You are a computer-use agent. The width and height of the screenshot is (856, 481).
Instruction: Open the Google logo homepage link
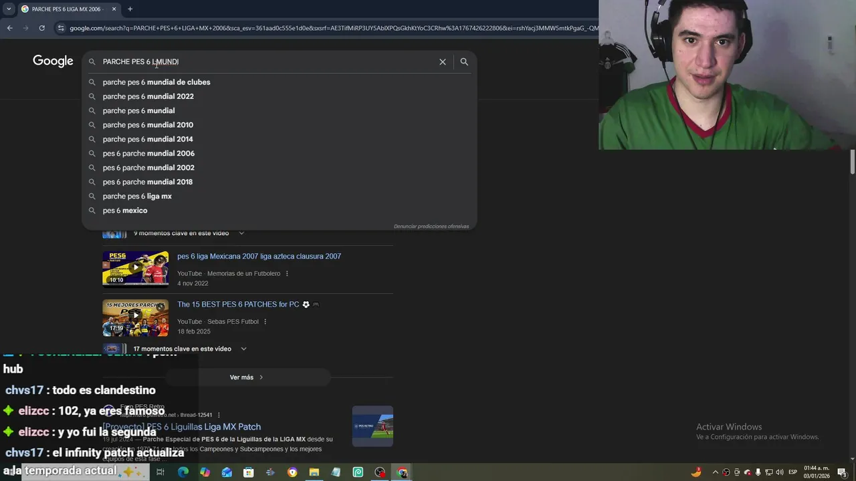(53, 61)
